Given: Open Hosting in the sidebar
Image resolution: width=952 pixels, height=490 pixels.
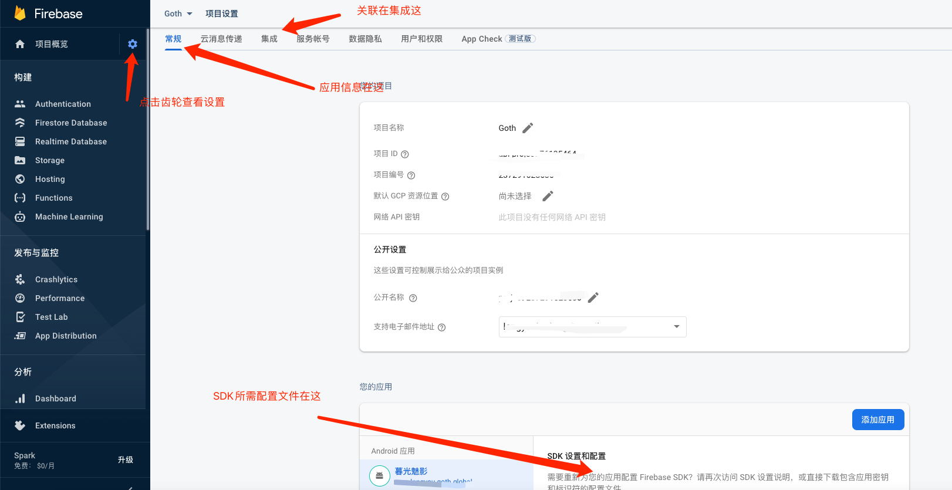Looking at the screenshot, I should [x=50, y=179].
